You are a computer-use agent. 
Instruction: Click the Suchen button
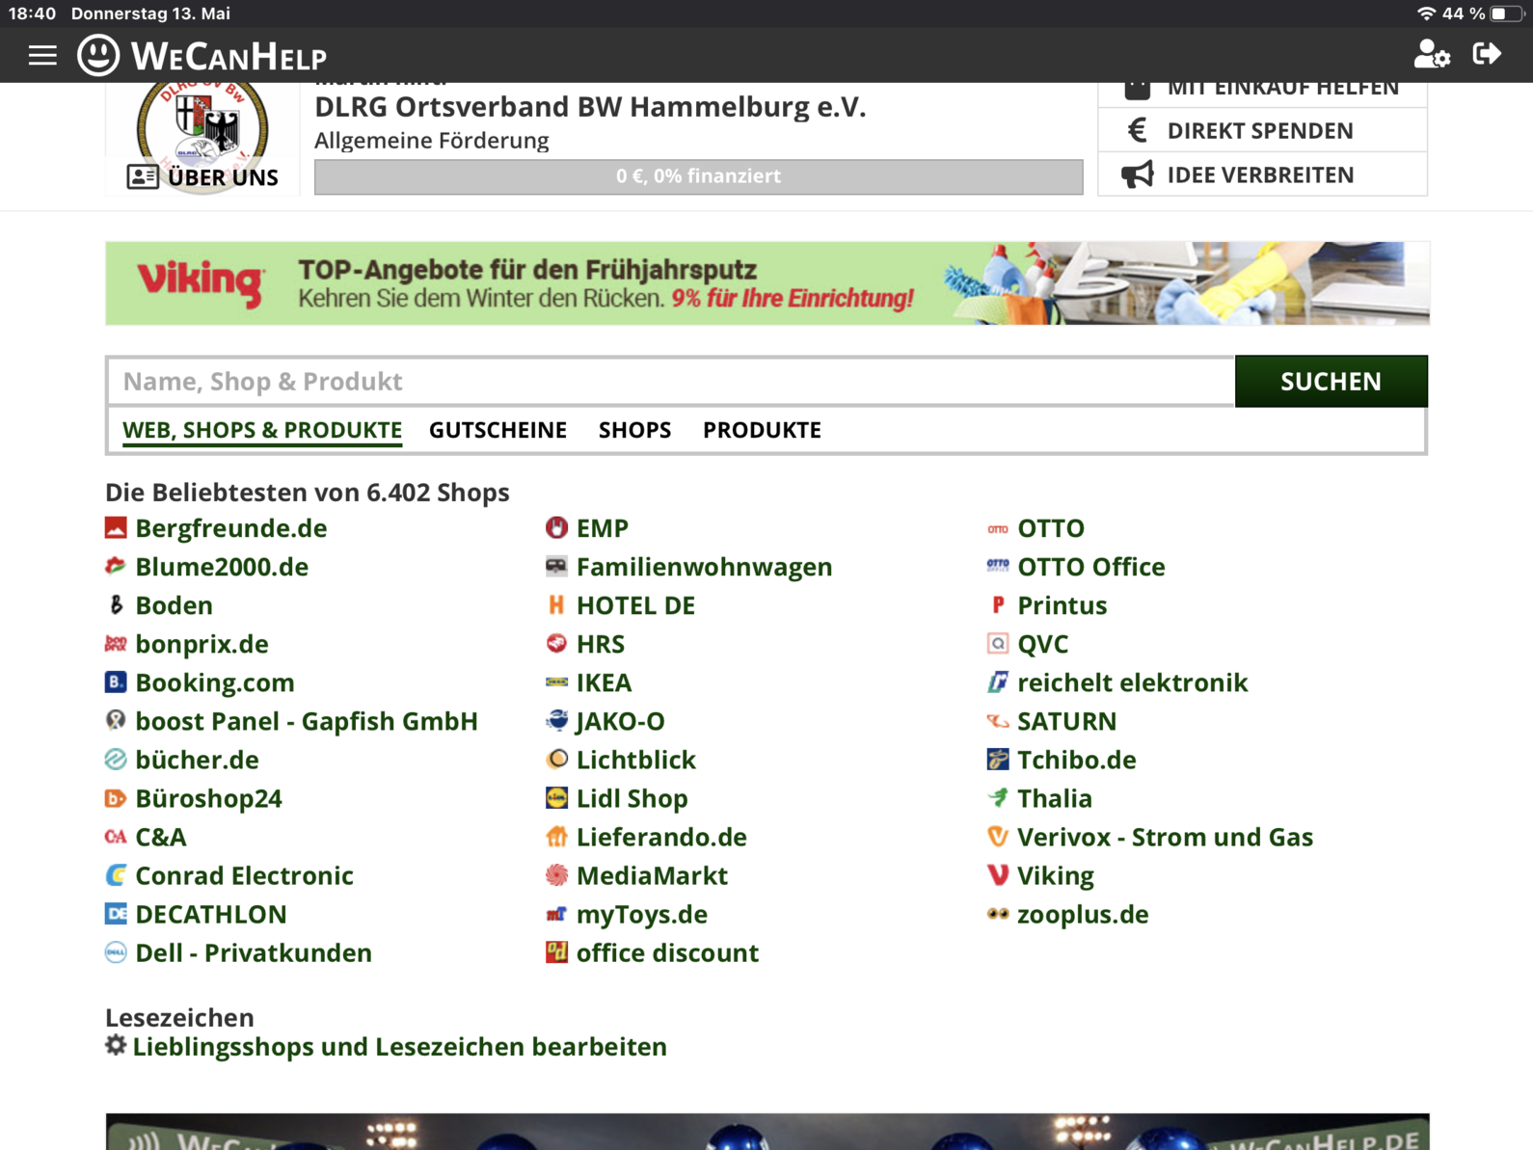pyautogui.click(x=1331, y=381)
